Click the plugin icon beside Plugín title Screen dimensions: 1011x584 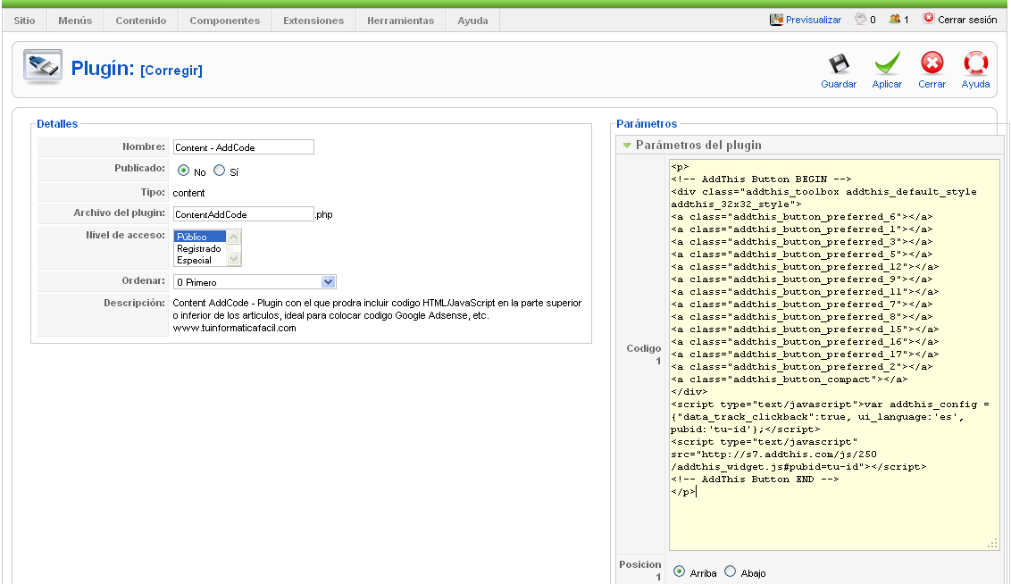pyautogui.click(x=43, y=66)
